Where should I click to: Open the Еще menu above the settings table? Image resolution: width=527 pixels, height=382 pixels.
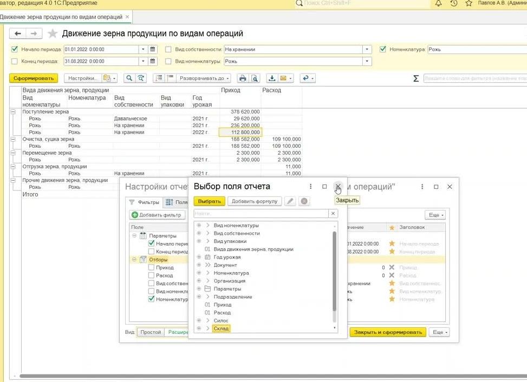(435, 215)
